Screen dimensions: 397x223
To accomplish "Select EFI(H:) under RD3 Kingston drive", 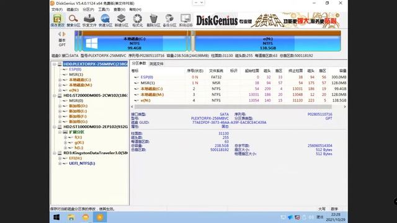I will 76,159.
